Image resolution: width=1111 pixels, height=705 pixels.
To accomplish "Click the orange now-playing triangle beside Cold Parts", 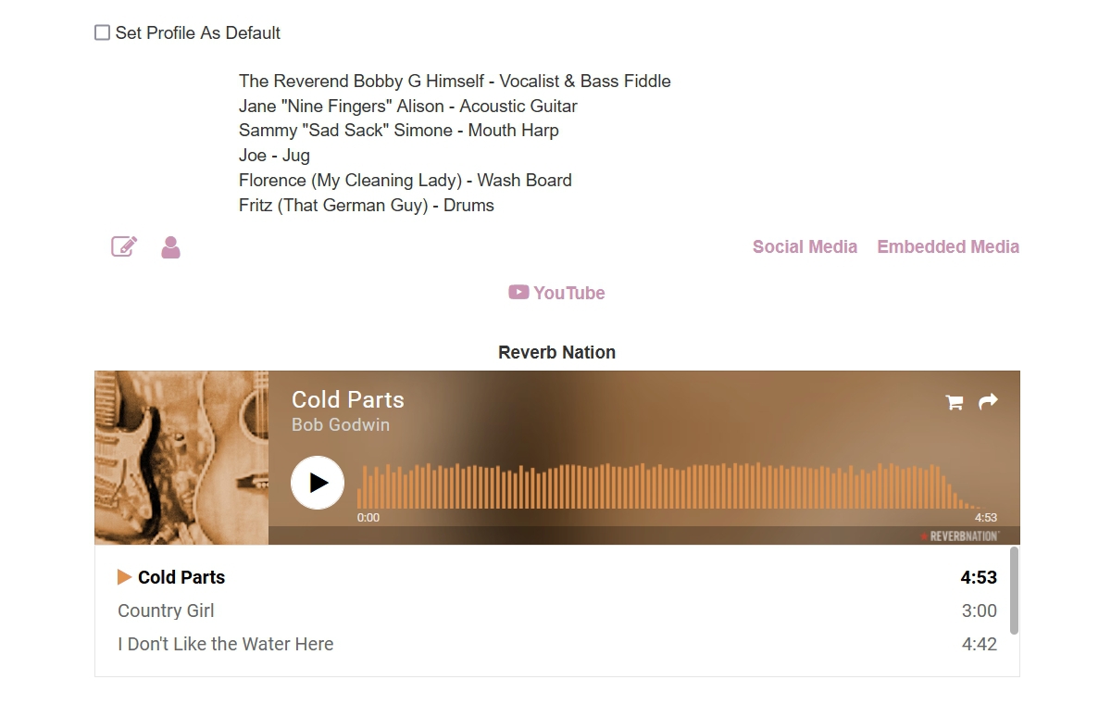I will (124, 577).
